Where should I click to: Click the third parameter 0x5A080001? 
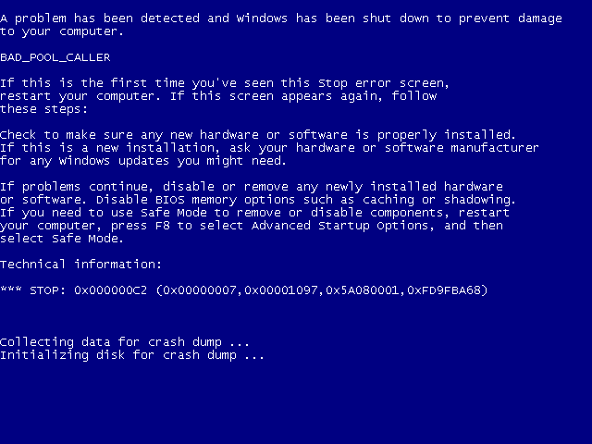[363, 290]
